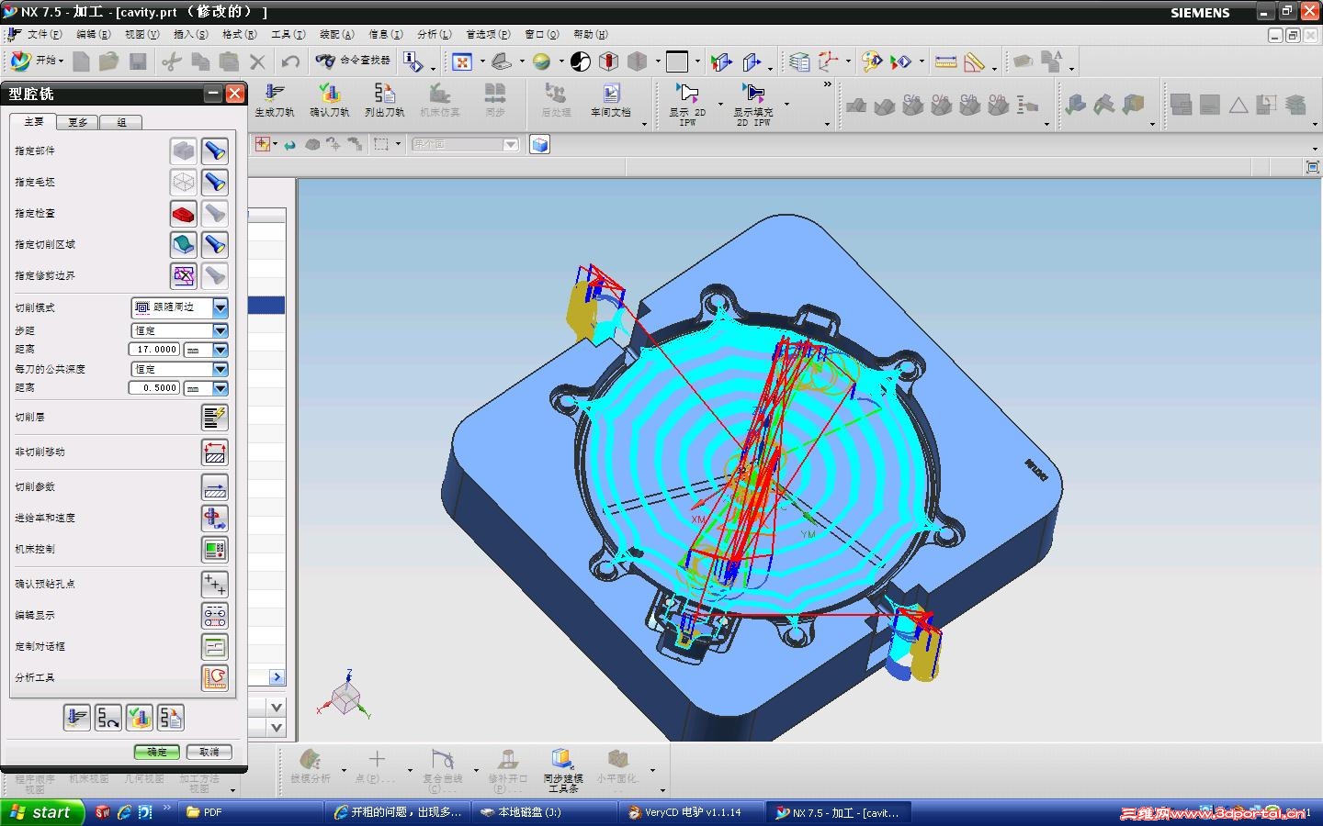Open 步距 恒定 dropdown
The width and height of the screenshot is (1323, 826).
(x=220, y=330)
